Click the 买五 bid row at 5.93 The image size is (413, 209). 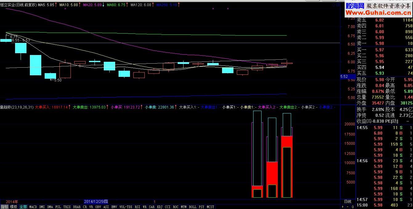(384, 73)
